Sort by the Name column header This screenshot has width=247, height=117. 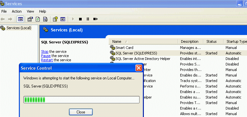coord(143,41)
